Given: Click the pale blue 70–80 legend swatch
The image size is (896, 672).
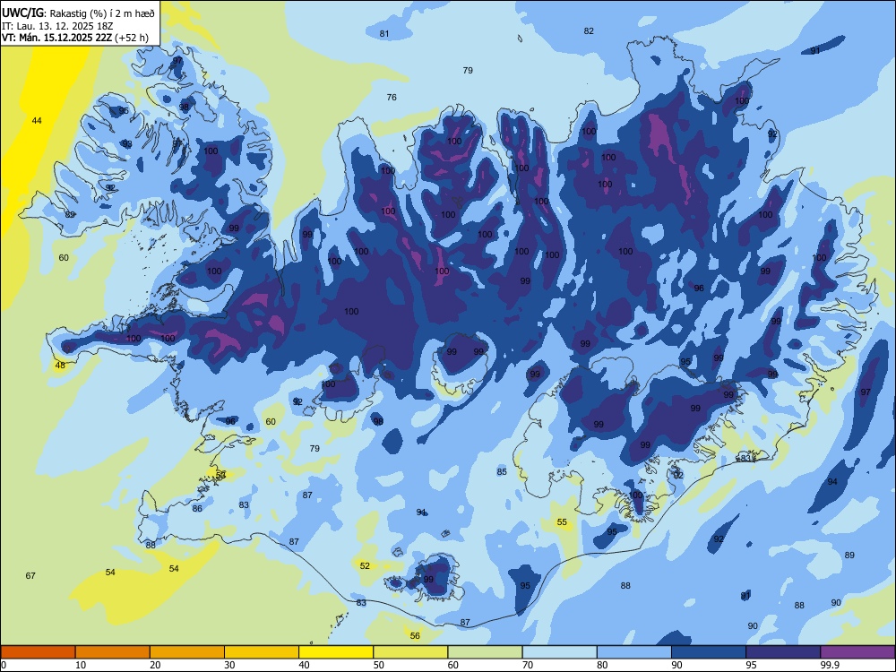Looking at the screenshot, I should click(x=560, y=652).
